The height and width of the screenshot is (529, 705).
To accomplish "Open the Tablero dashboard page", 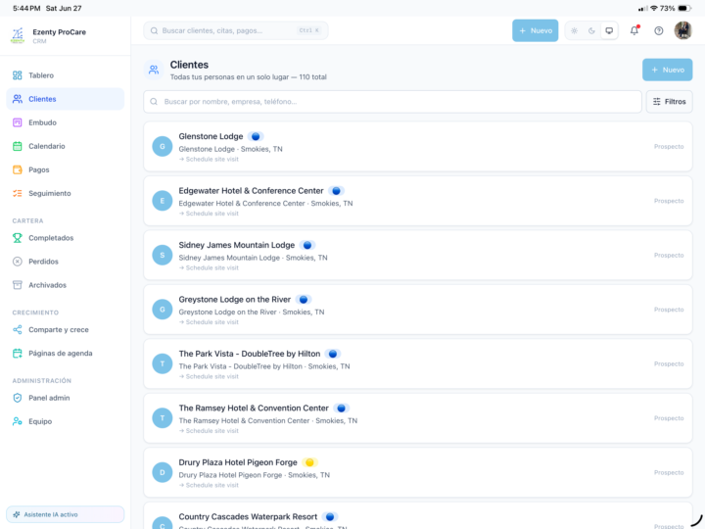I will tap(66, 75).
